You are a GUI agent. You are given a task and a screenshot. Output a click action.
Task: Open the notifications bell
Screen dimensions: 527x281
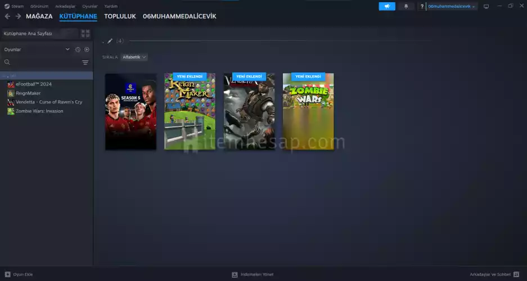click(406, 6)
